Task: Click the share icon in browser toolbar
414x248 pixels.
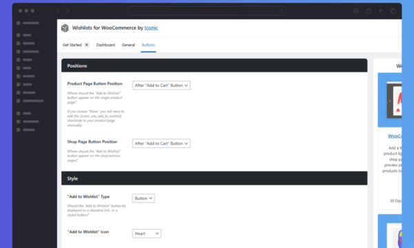Action: (x=368, y=11)
